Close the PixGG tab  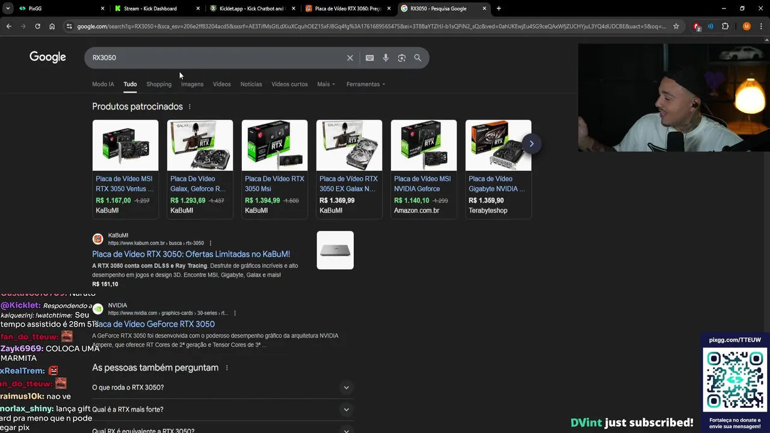(x=102, y=8)
